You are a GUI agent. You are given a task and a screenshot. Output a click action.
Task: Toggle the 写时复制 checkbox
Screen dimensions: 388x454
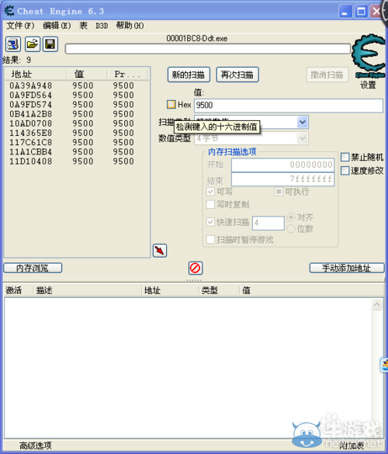tap(210, 204)
